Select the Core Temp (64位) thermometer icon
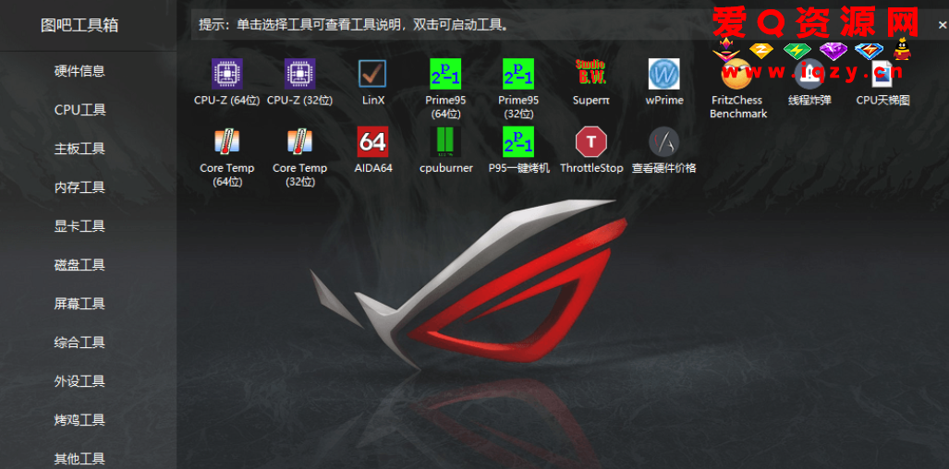Image resolution: width=949 pixels, height=469 pixels. click(227, 141)
